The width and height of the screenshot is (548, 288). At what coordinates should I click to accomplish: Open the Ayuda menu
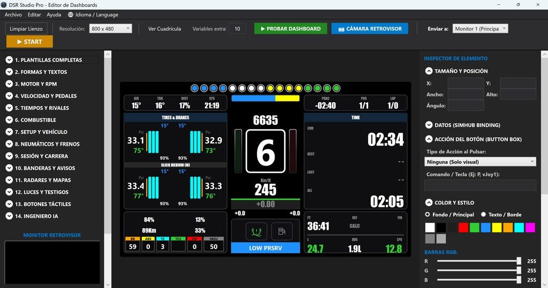click(54, 14)
